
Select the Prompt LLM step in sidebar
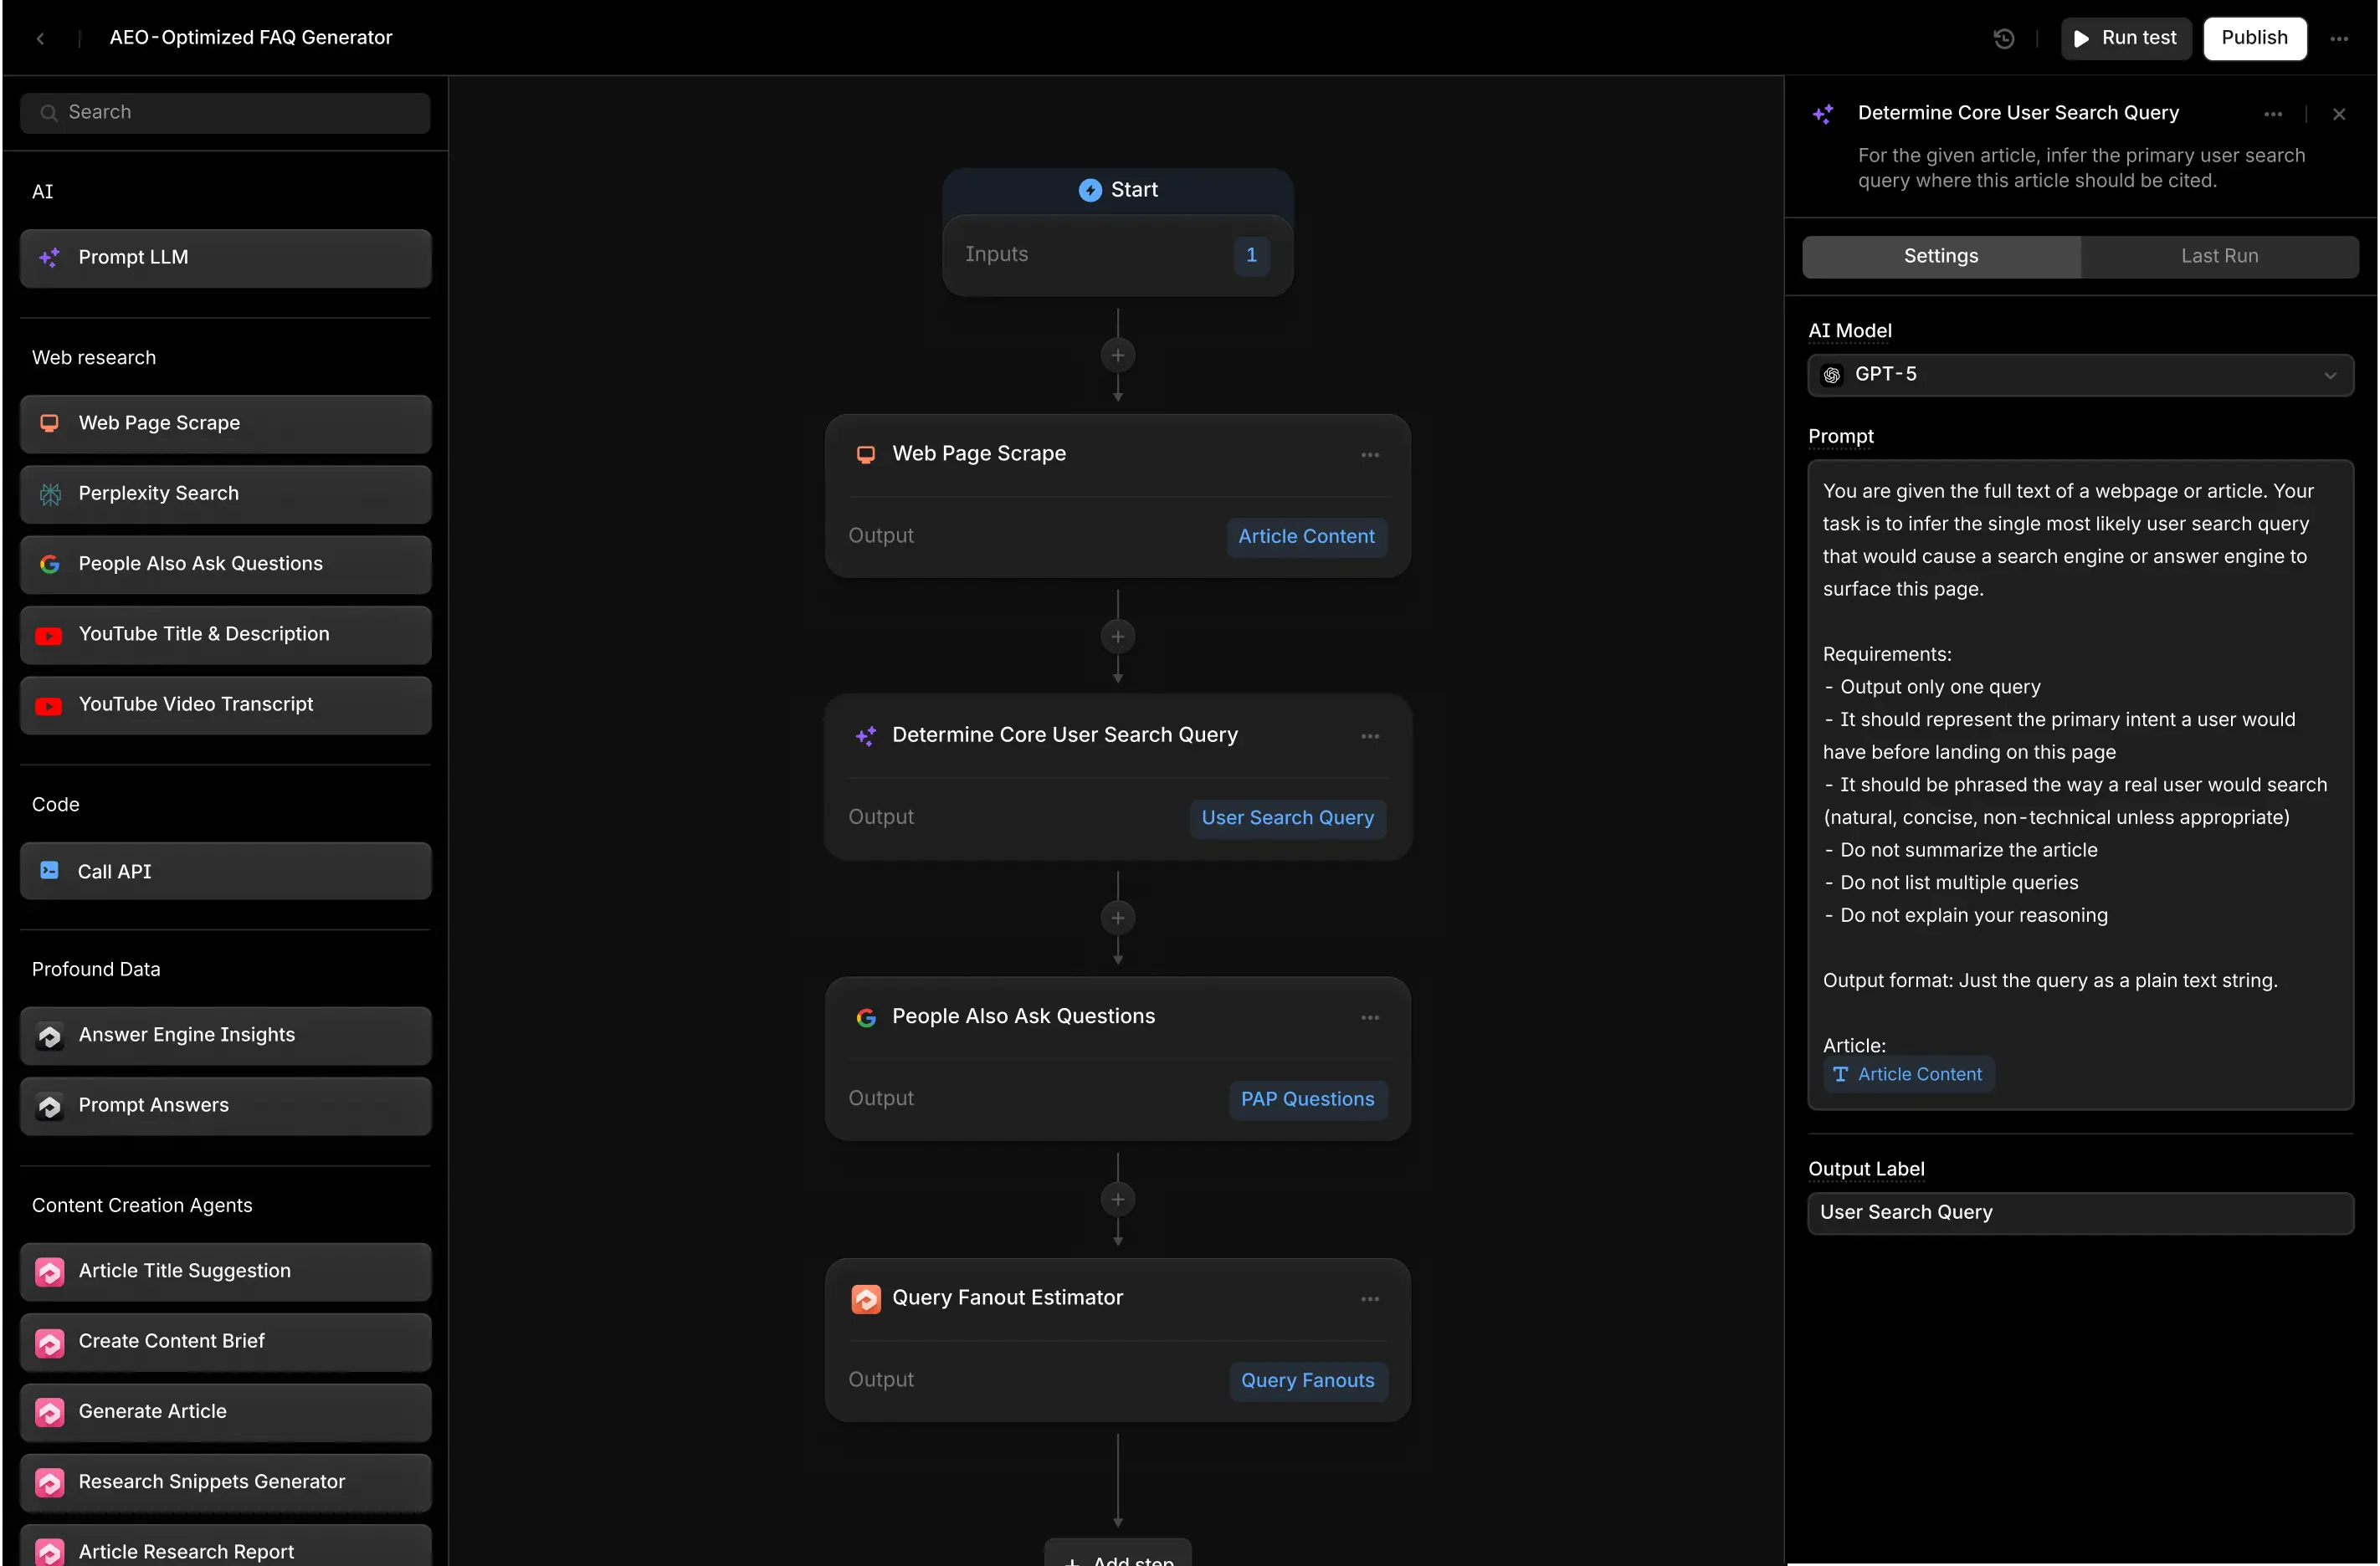(x=225, y=257)
